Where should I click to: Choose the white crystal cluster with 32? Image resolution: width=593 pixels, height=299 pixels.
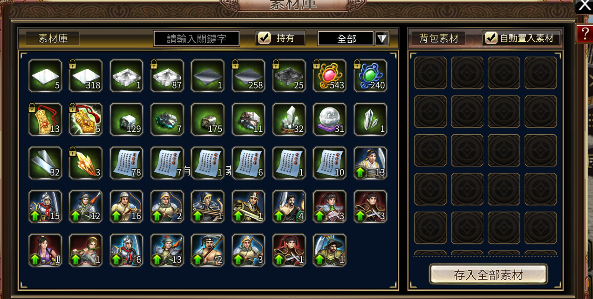pos(289,119)
